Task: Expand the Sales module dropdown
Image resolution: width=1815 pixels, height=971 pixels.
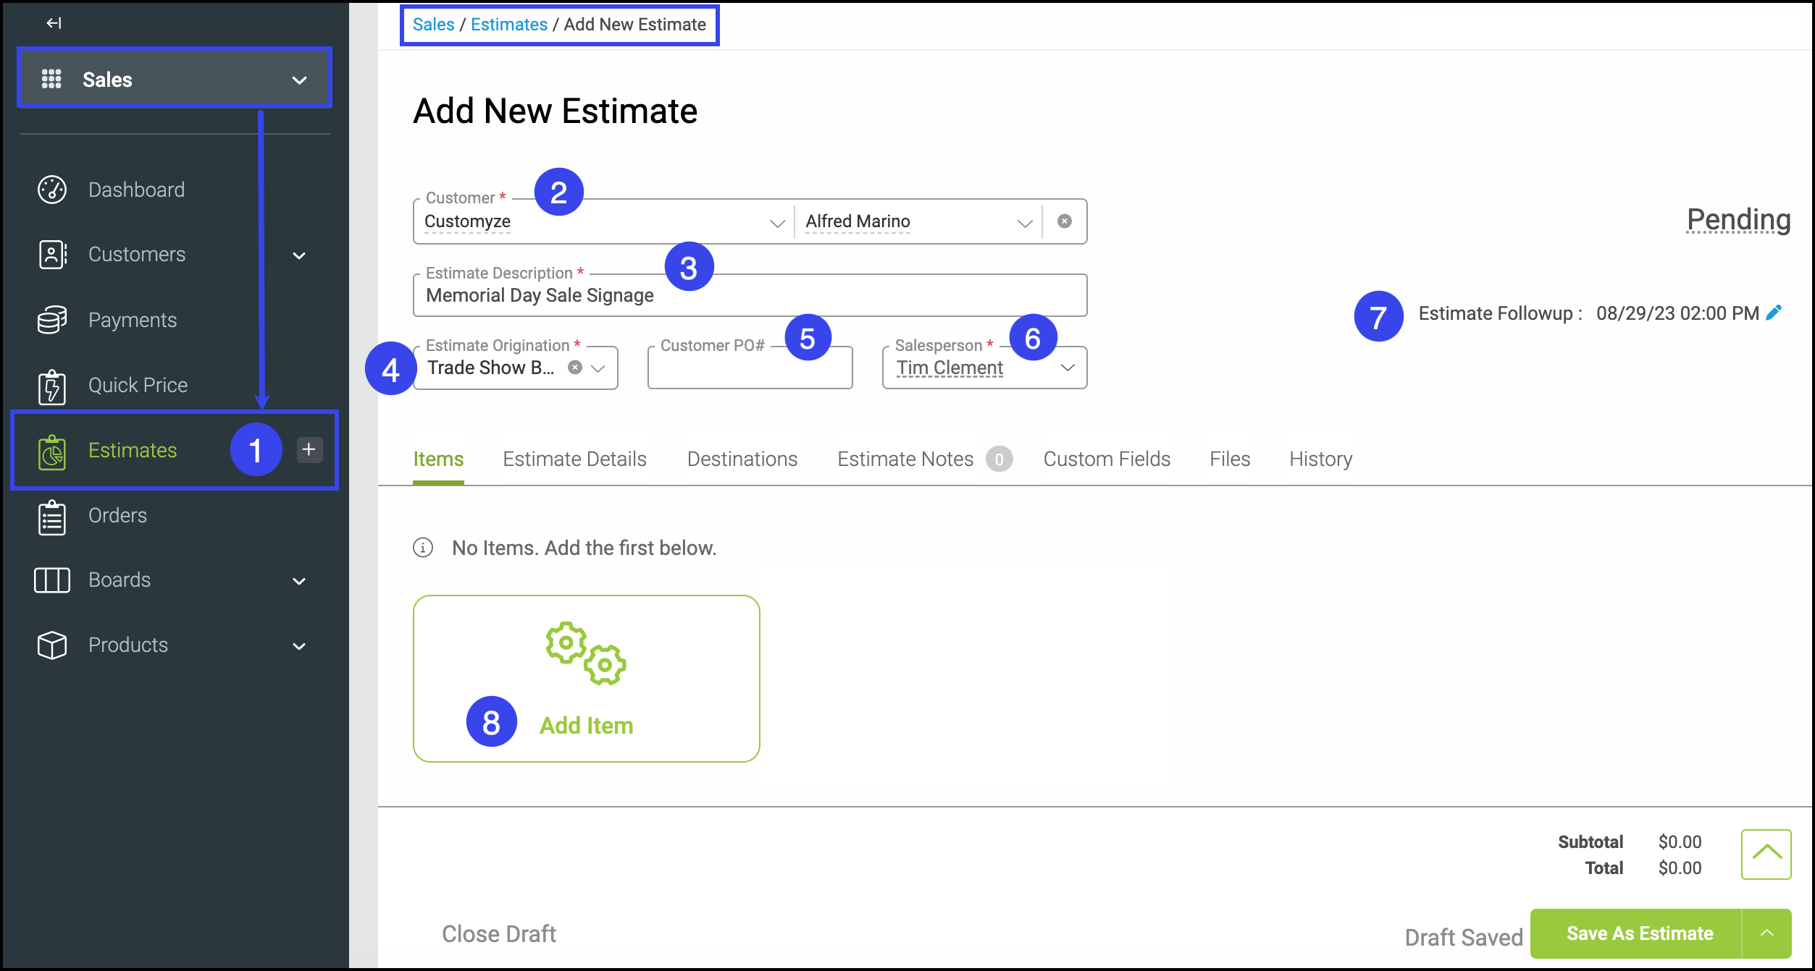Action: [x=299, y=80]
